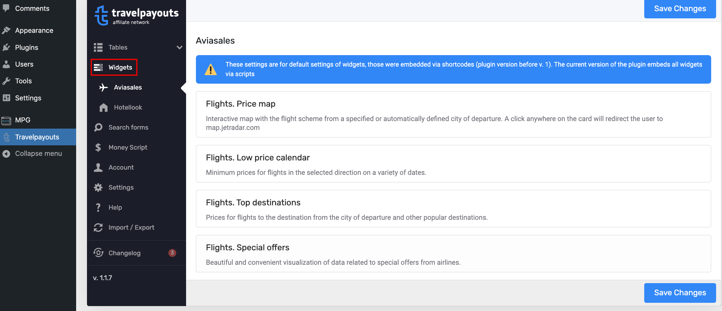The image size is (722, 311).
Task: Expand the Flights. Special offers section
Action: (453, 254)
